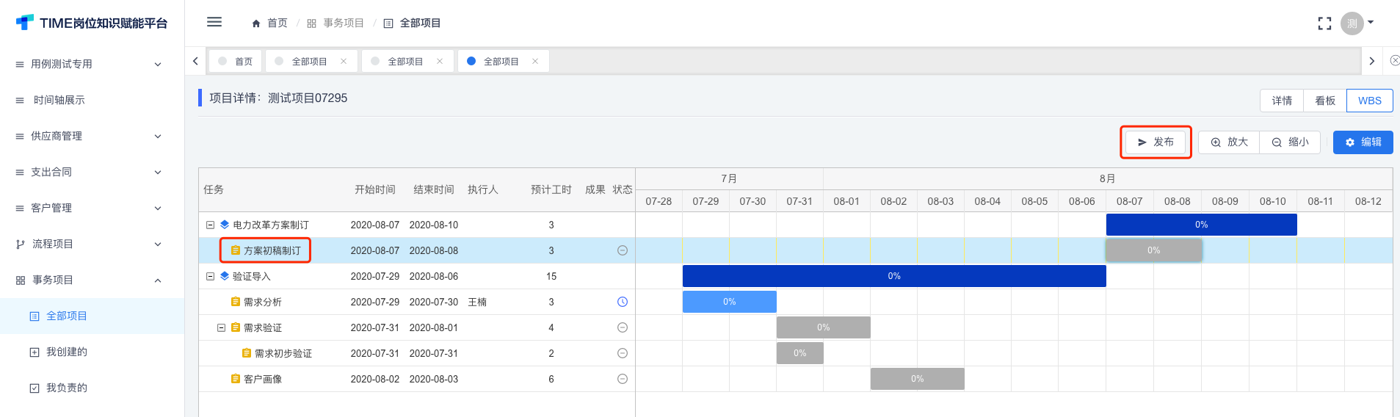This screenshot has height=417, width=1400.
Task: Collapse the 电力改革方案制订 tree node
Action: click(211, 225)
